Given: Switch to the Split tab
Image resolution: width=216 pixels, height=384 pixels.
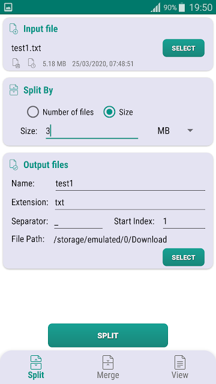Looking at the screenshot, I should tap(36, 367).
